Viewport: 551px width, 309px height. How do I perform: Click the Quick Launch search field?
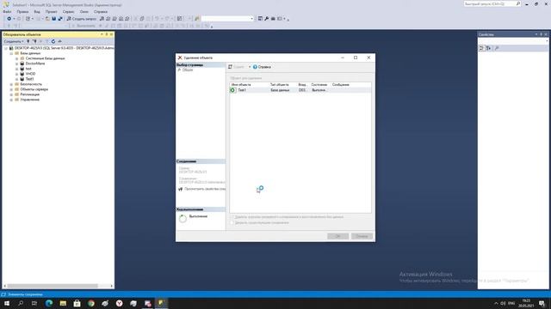pyautogui.click(x=492, y=3)
